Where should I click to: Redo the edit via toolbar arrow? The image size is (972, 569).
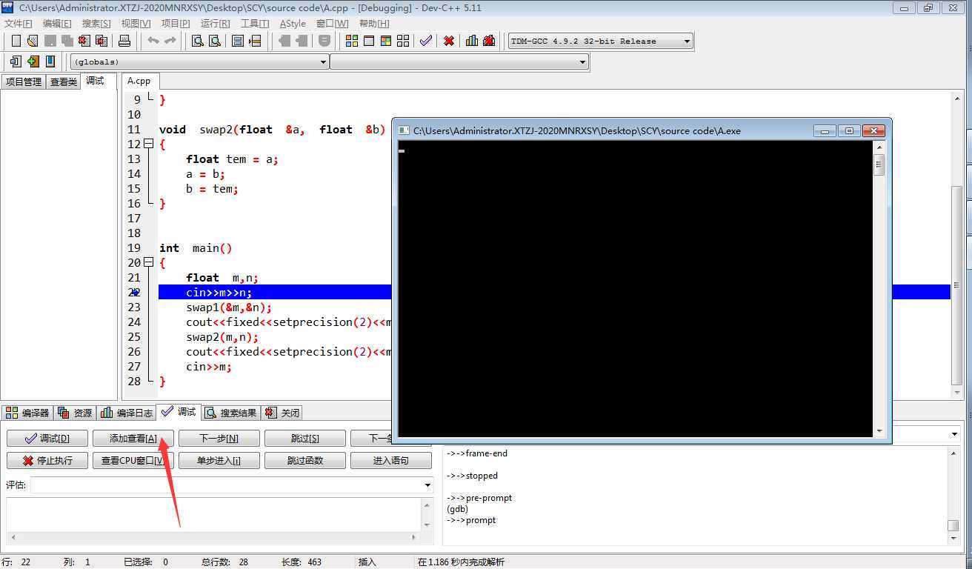point(170,41)
